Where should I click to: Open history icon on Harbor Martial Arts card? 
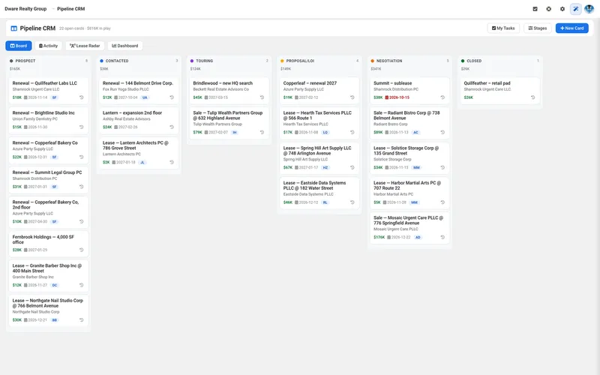pos(442,202)
